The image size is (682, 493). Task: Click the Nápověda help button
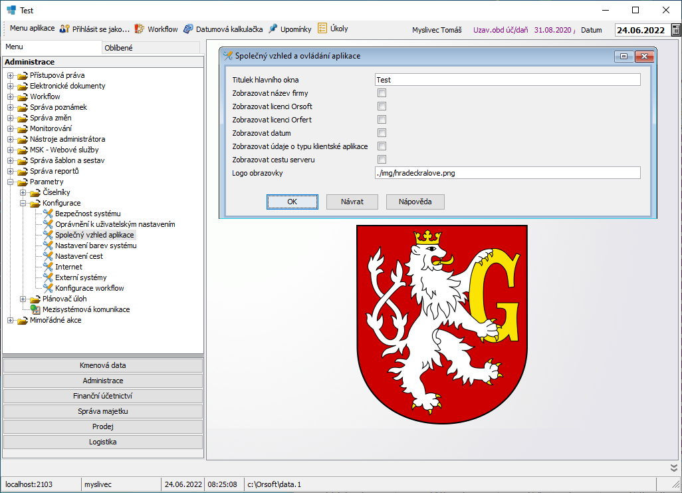pos(415,202)
